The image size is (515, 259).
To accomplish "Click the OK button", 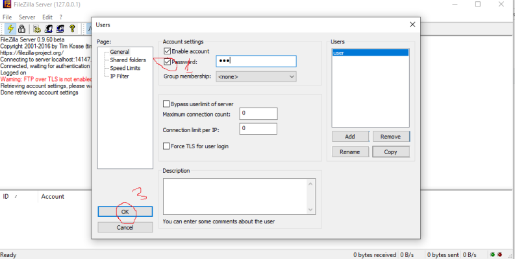I will 125,212.
